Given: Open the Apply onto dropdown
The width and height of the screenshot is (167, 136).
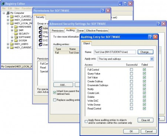Looking at the screenshot, I should click(x=152, y=59).
